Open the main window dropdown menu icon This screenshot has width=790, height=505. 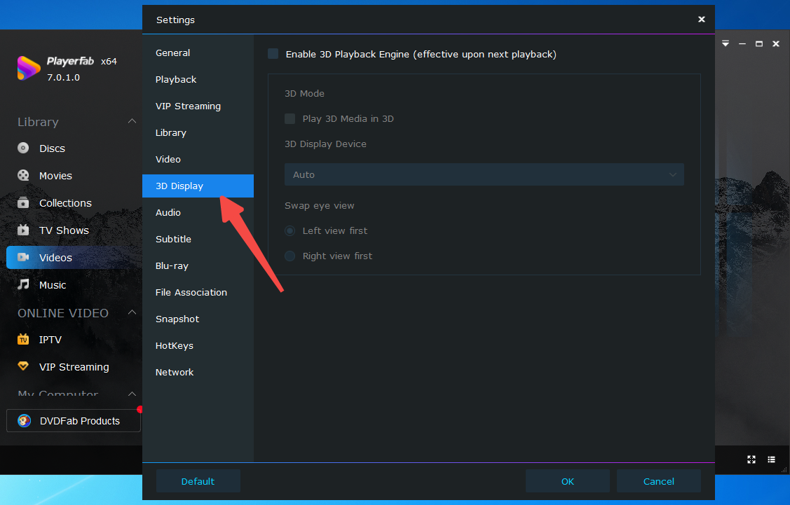[726, 44]
